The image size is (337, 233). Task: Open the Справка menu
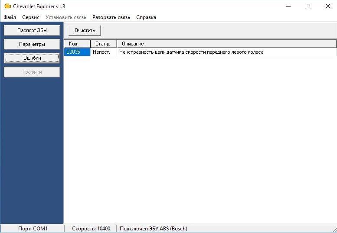146,17
